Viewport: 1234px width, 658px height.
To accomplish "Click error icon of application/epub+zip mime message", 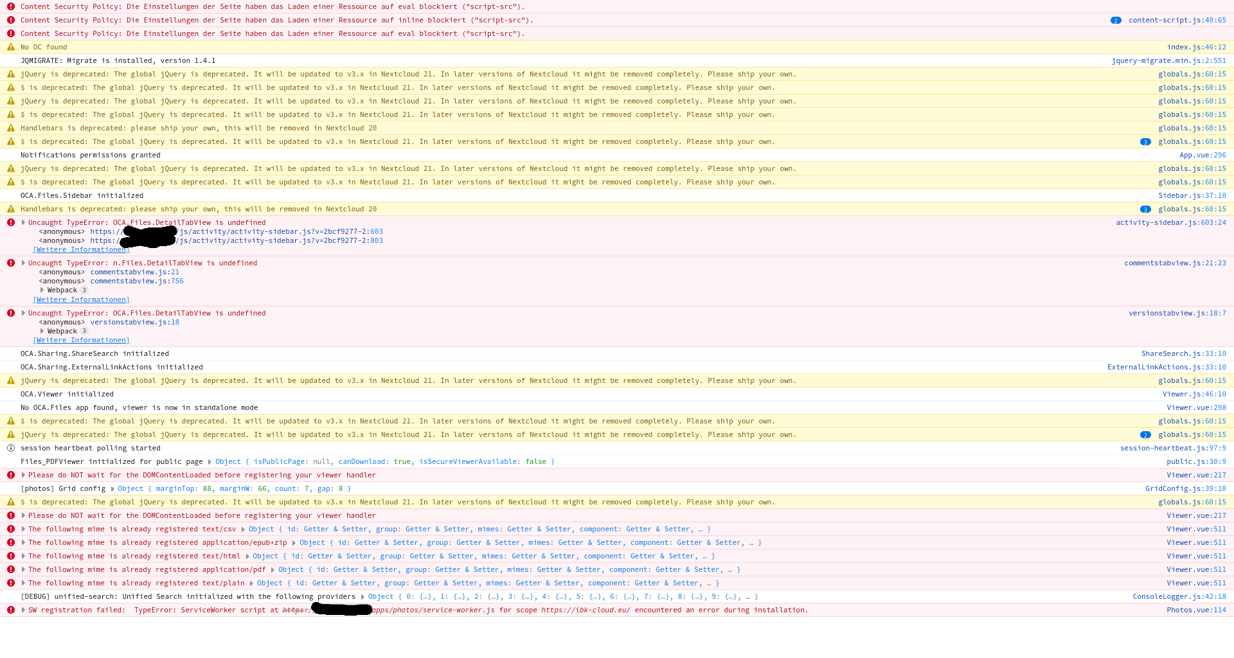I will tap(11, 542).
